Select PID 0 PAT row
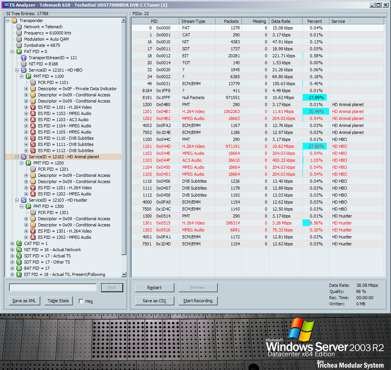 258,28
